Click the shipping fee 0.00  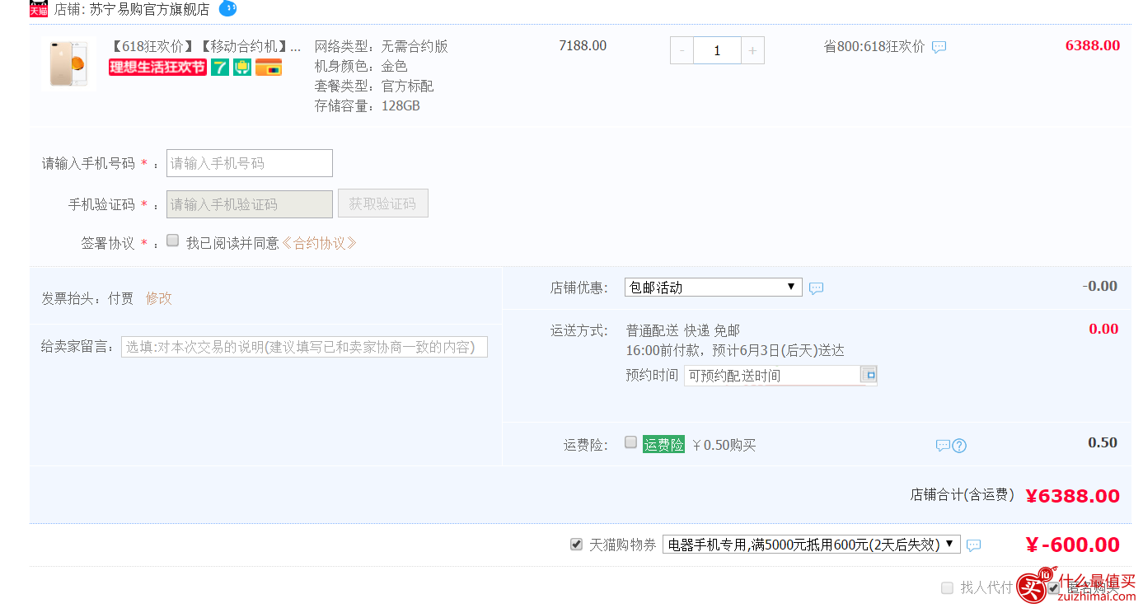(x=1103, y=330)
